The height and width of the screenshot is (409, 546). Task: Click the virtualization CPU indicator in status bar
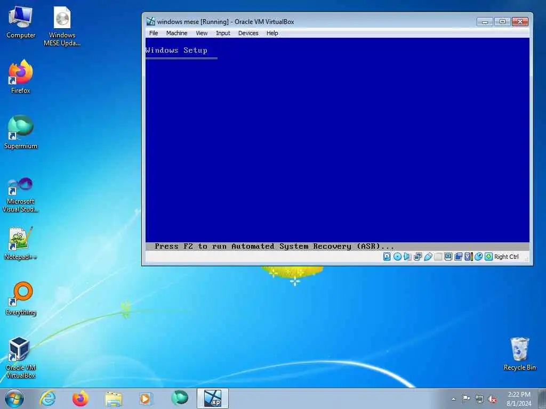468,257
